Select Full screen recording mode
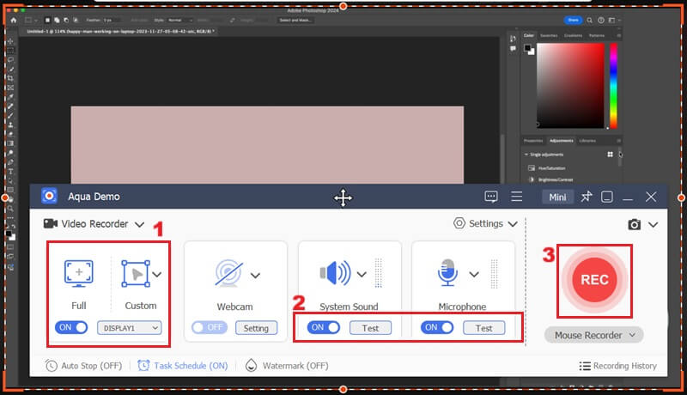This screenshot has width=687, height=395. tap(79, 274)
